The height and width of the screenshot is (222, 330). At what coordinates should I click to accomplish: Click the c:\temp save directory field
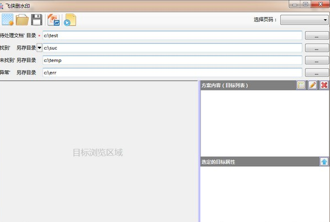pos(172,60)
